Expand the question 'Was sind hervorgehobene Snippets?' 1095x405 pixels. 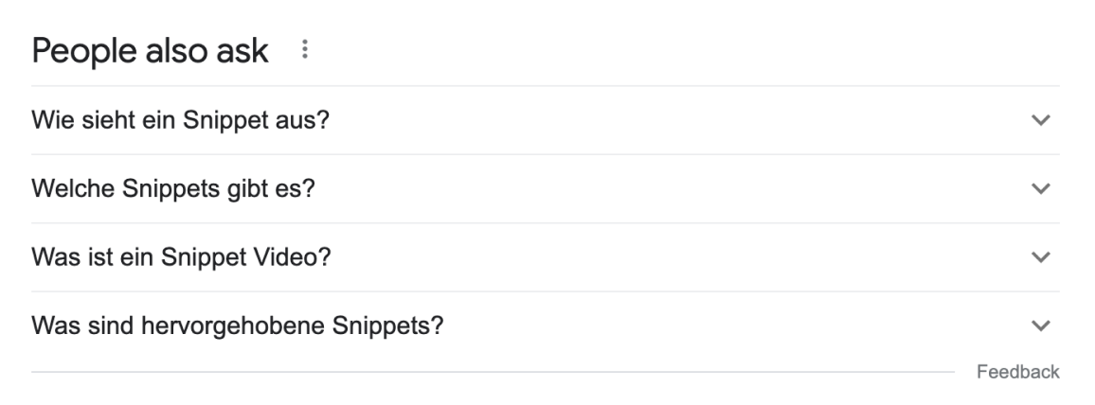(238, 326)
